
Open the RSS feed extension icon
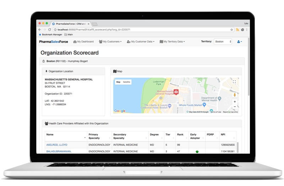tap(237, 30)
